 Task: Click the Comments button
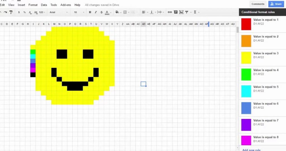[x=258, y=4]
